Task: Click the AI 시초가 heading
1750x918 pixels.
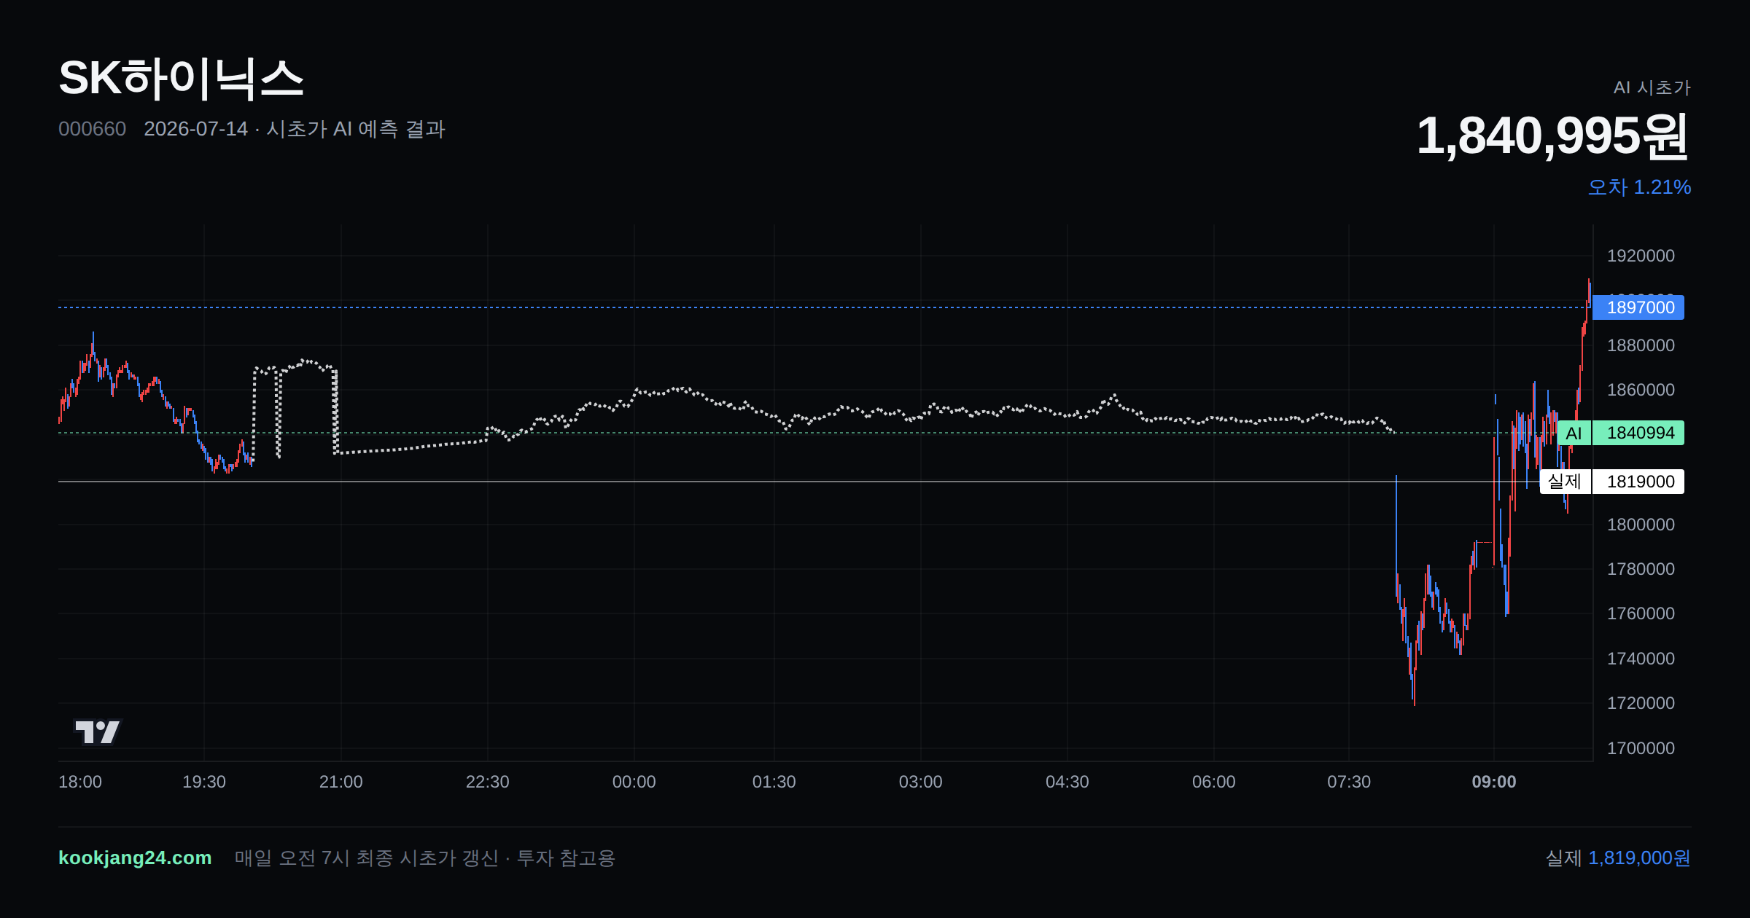Action: pyautogui.click(x=1652, y=87)
